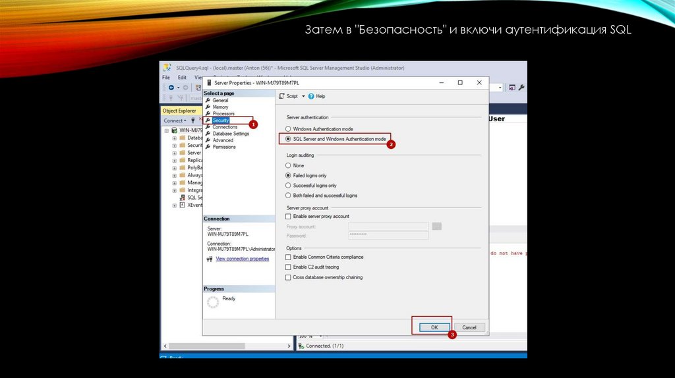Enable Cross database ownership chaining
Viewport: 675px width, 378px height.
click(288, 277)
